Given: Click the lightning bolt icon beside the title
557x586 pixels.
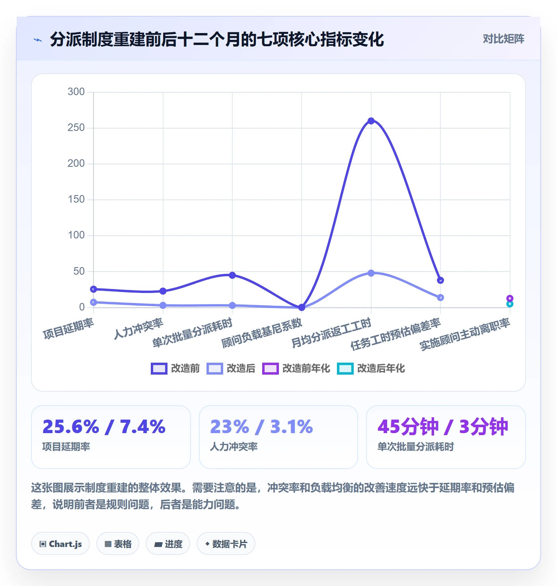Looking at the screenshot, I should [38, 40].
